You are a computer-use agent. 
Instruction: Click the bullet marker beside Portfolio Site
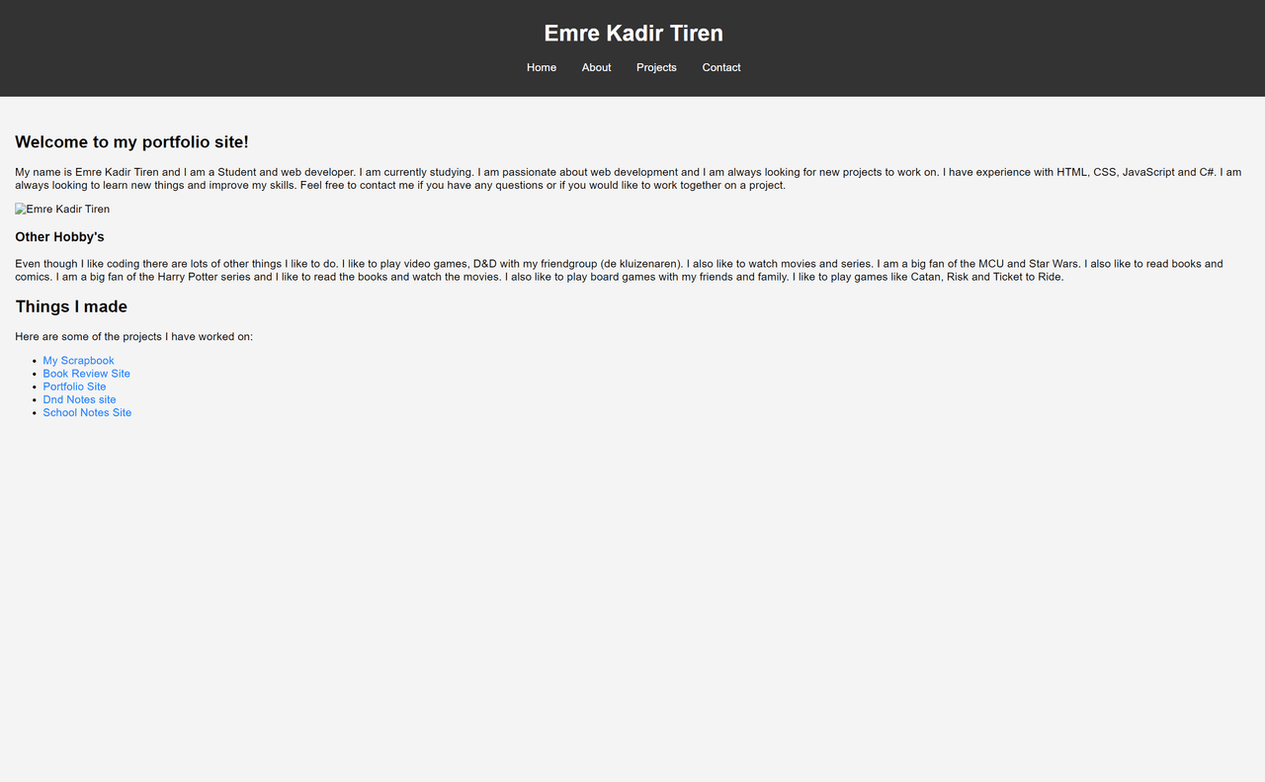point(35,388)
